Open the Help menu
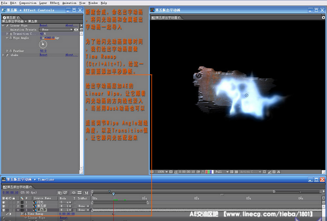Image resolution: width=327 pixels, height=221 pixels. 104,3
